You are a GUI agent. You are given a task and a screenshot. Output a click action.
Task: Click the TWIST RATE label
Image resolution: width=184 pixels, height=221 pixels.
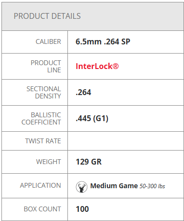point(43,141)
